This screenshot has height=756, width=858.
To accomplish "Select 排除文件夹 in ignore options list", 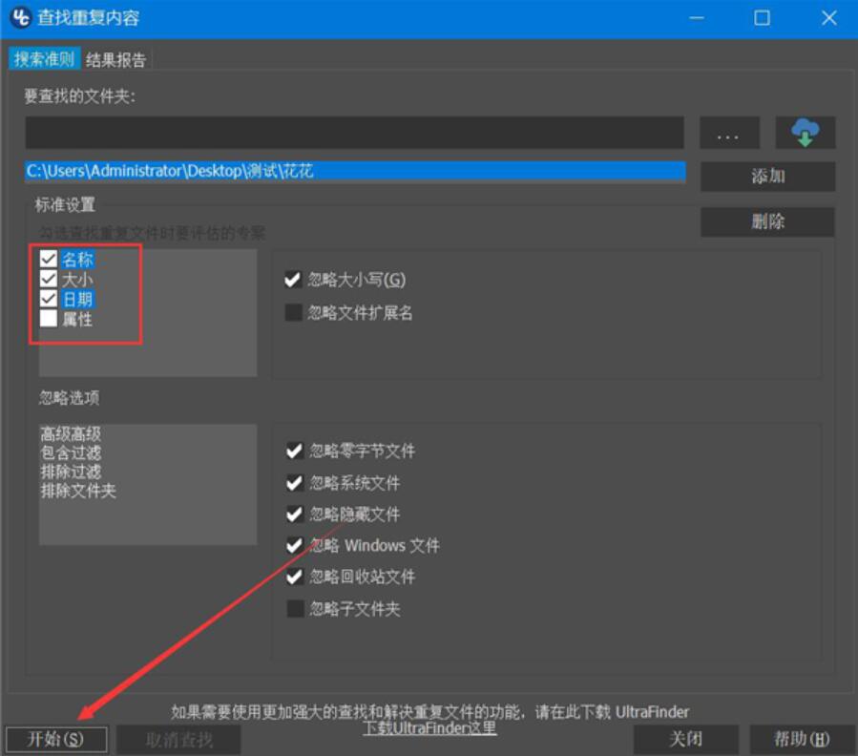I will coord(78,490).
